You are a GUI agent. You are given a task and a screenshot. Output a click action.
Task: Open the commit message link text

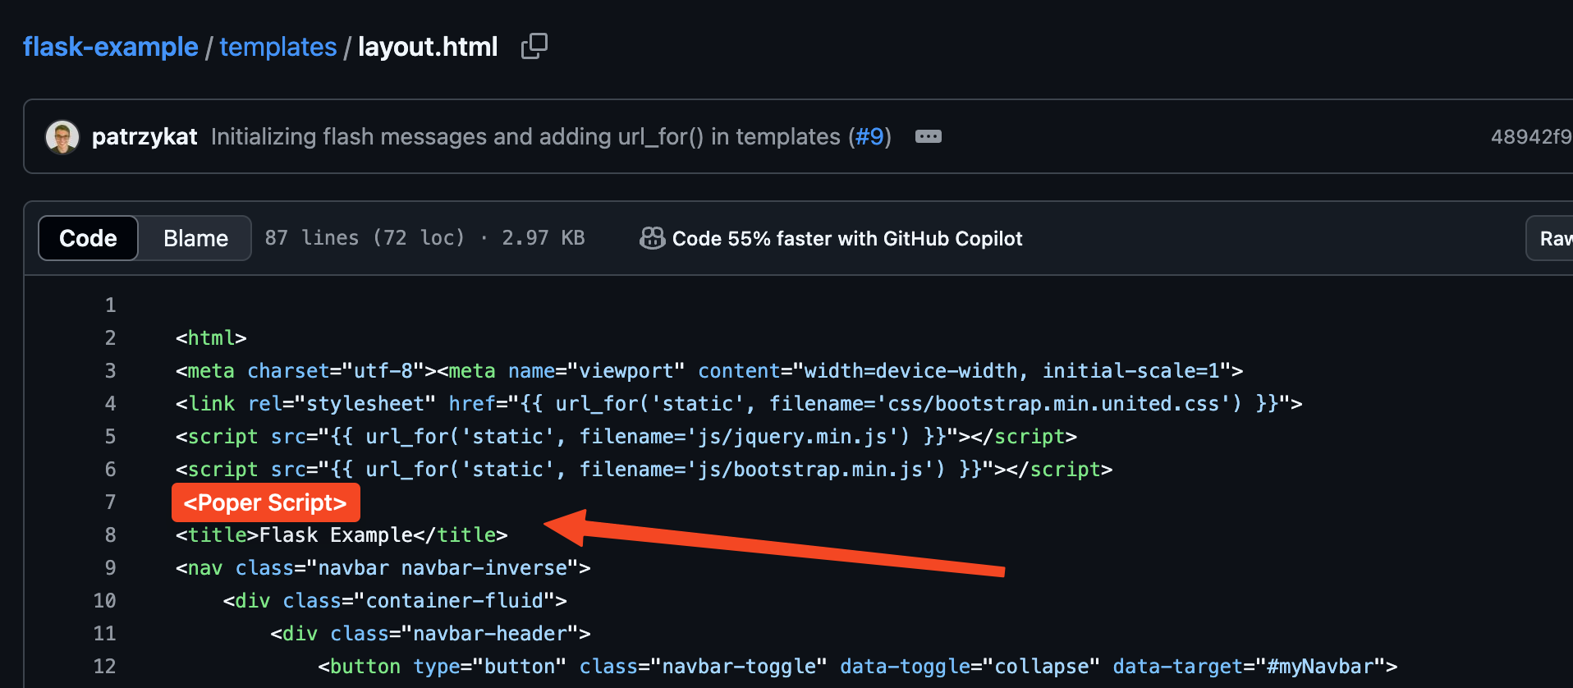(x=525, y=136)
